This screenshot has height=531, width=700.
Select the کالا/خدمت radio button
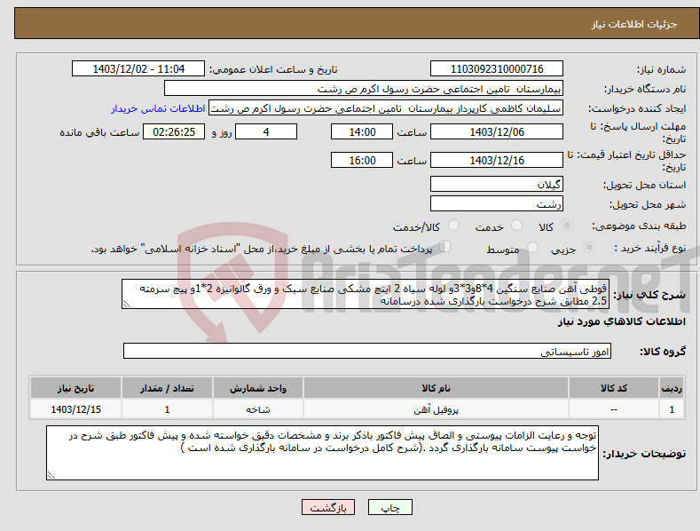coord(453,226)
